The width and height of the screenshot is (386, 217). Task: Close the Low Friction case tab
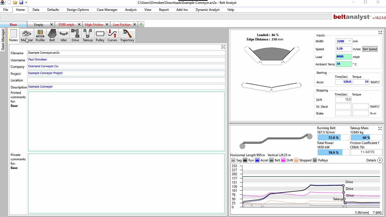tap(135, 25)
